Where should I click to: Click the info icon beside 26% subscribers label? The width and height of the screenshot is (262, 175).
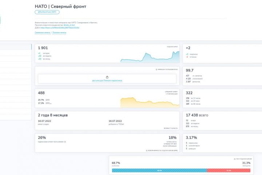(65, 142)
